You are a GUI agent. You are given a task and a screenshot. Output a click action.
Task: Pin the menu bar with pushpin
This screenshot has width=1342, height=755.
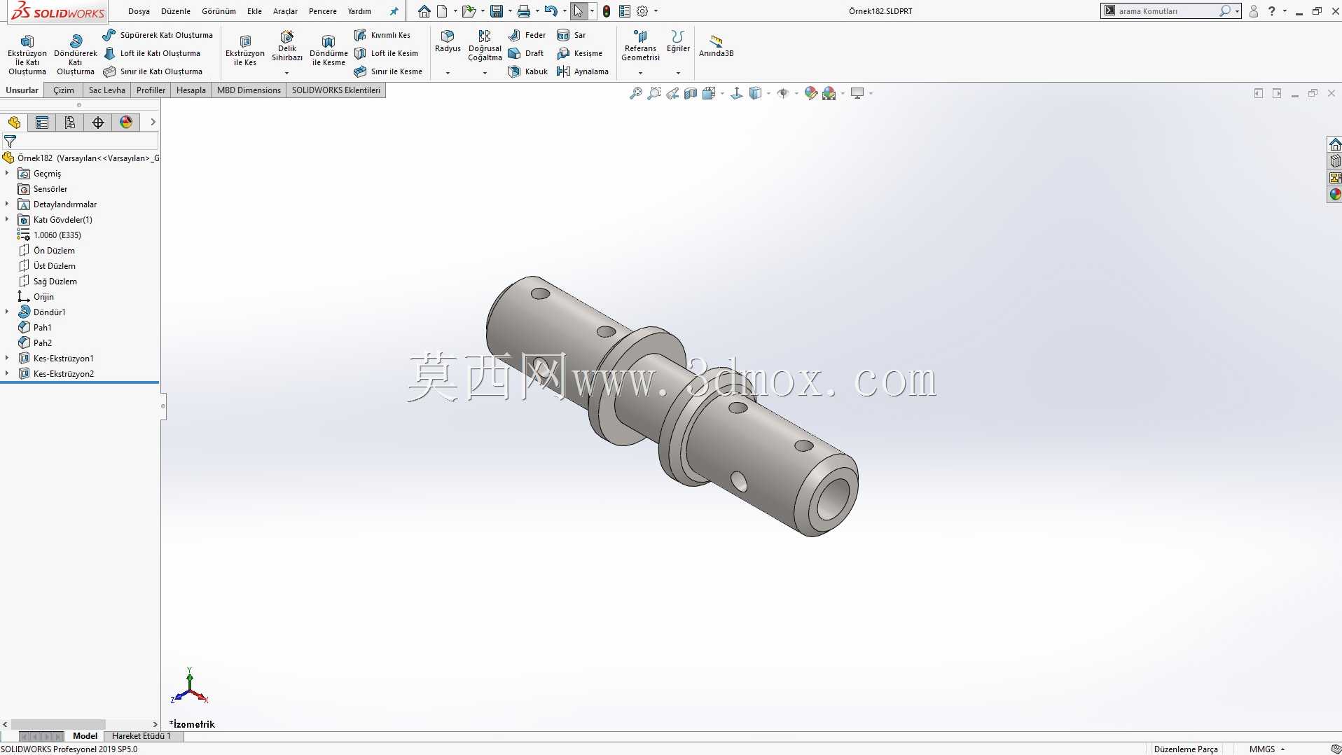pos(394,11)
